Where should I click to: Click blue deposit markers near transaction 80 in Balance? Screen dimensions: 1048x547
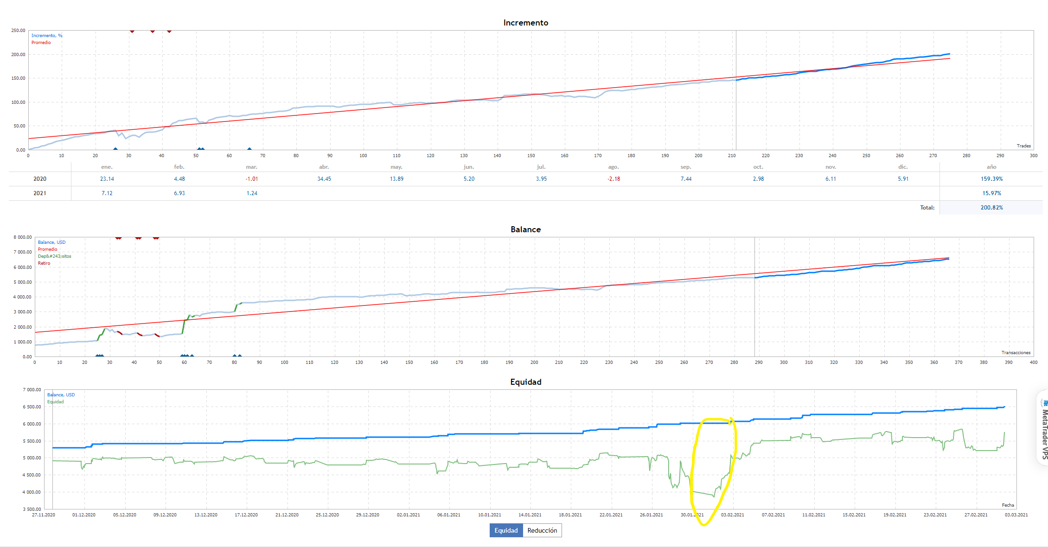(237, 356)
